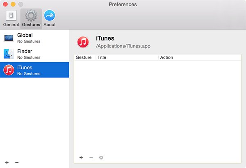Select Global in the application list
246x168 pixels.
click(x=34, y=38)
